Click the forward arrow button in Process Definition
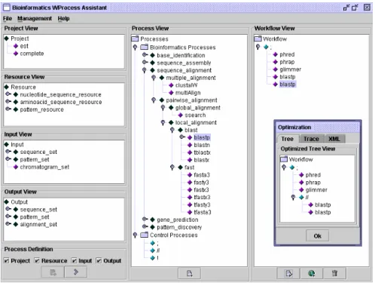 [76, 272]
